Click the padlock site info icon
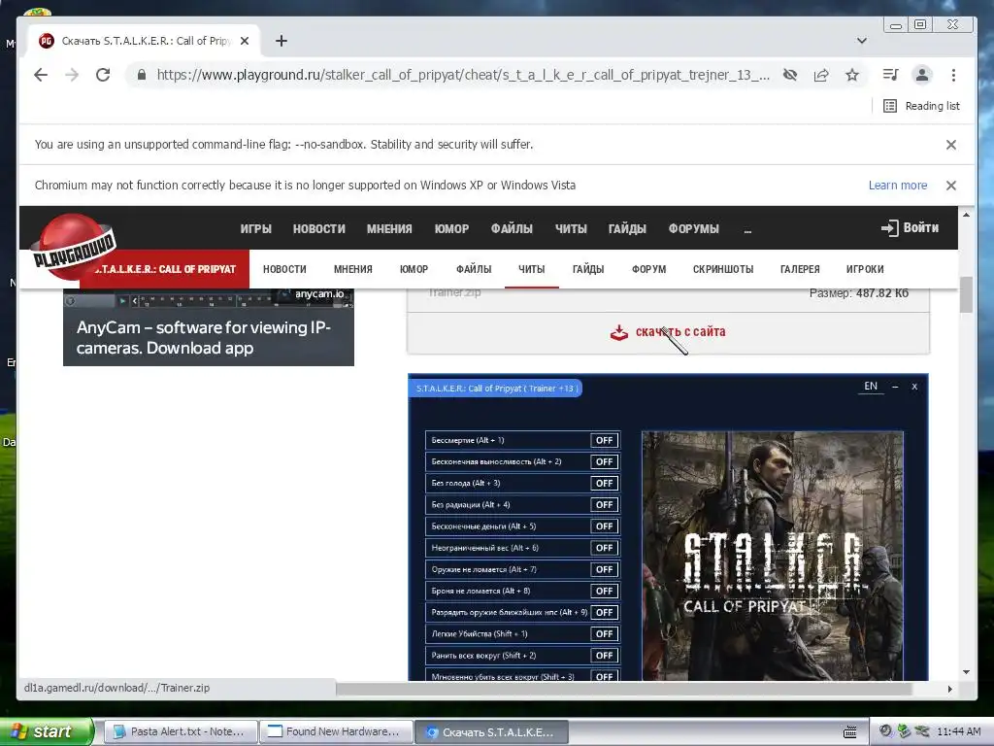 (142, 75)
